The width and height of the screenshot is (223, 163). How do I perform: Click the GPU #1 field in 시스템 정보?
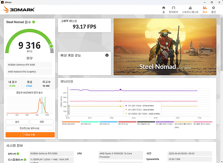tap(51, 154)
